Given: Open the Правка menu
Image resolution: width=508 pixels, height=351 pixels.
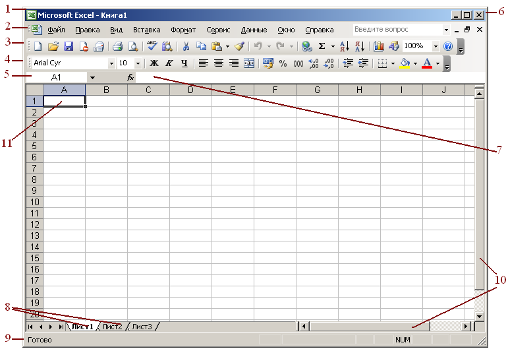Looking at the screenshot, I should click(x=88, y=30).
